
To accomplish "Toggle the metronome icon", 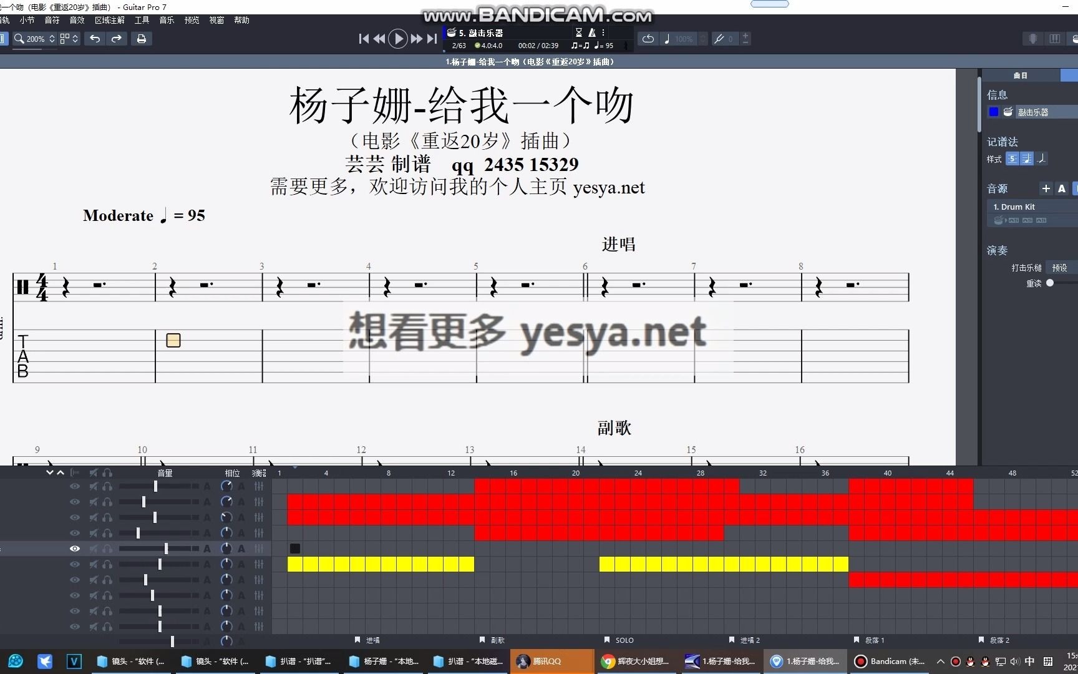I will [x=592, y=32].
